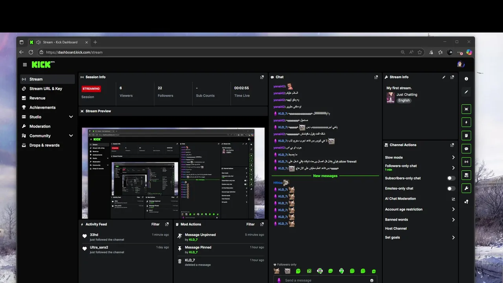Click the purple microphone badge in message box
This screenshot has width=503, height=283.
[x=279, y=280]
